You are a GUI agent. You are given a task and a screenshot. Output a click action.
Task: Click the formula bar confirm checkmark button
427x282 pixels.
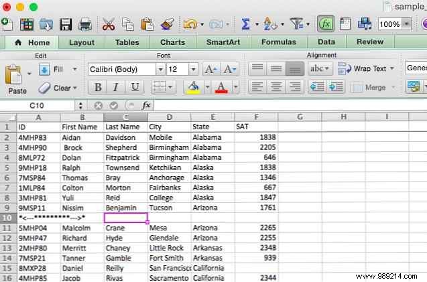(x=113, y=106)
